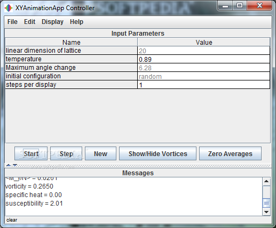
Task: Clear messages using the clear link
Action: click(x=12, y=220)
